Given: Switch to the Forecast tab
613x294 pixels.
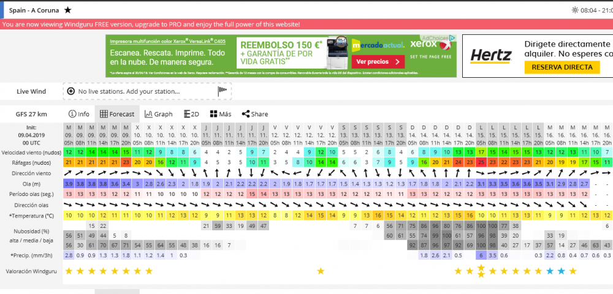Looking at the screenshot, I should point(117,114).
